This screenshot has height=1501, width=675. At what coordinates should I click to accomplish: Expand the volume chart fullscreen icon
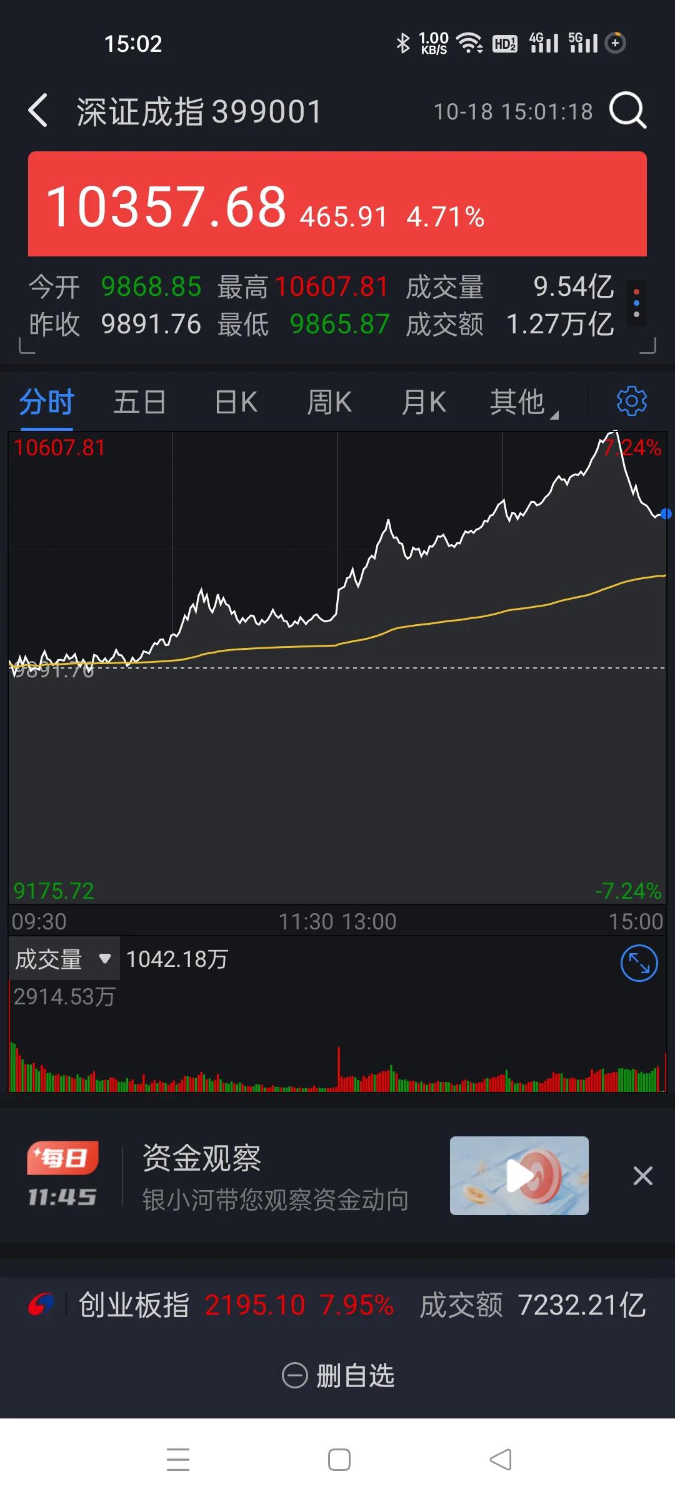[639, 963]
